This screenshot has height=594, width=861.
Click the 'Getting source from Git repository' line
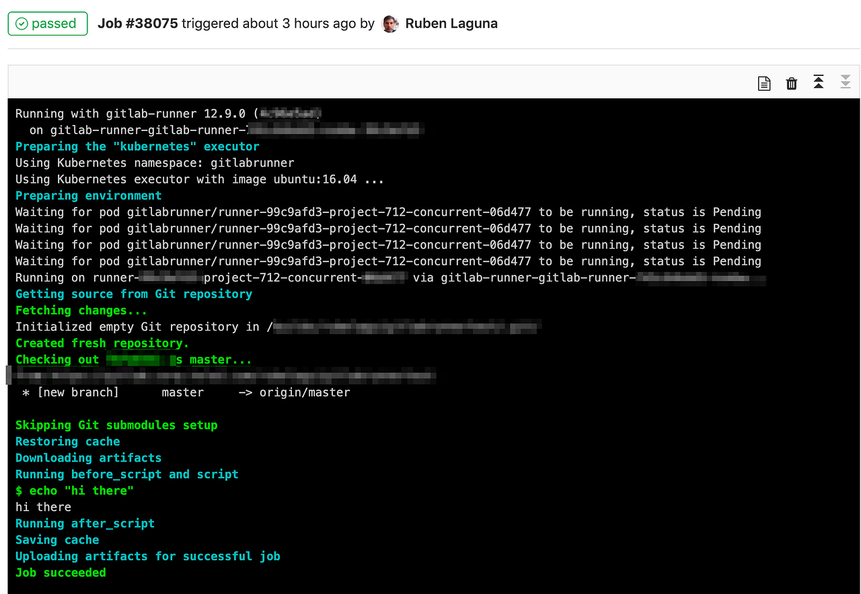(133, 294)
